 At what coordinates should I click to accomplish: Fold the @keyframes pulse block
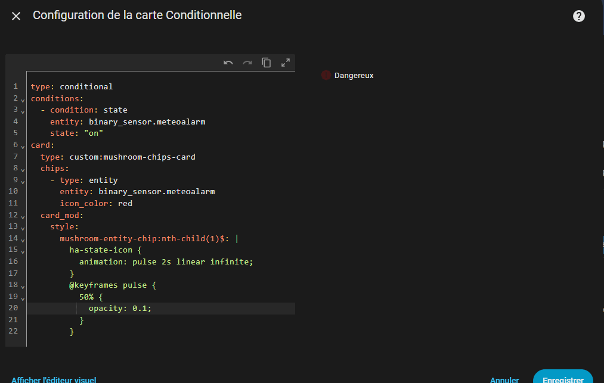(23, 286)
